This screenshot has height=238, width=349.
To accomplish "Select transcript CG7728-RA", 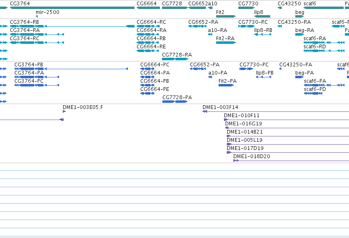I will 175,59.
